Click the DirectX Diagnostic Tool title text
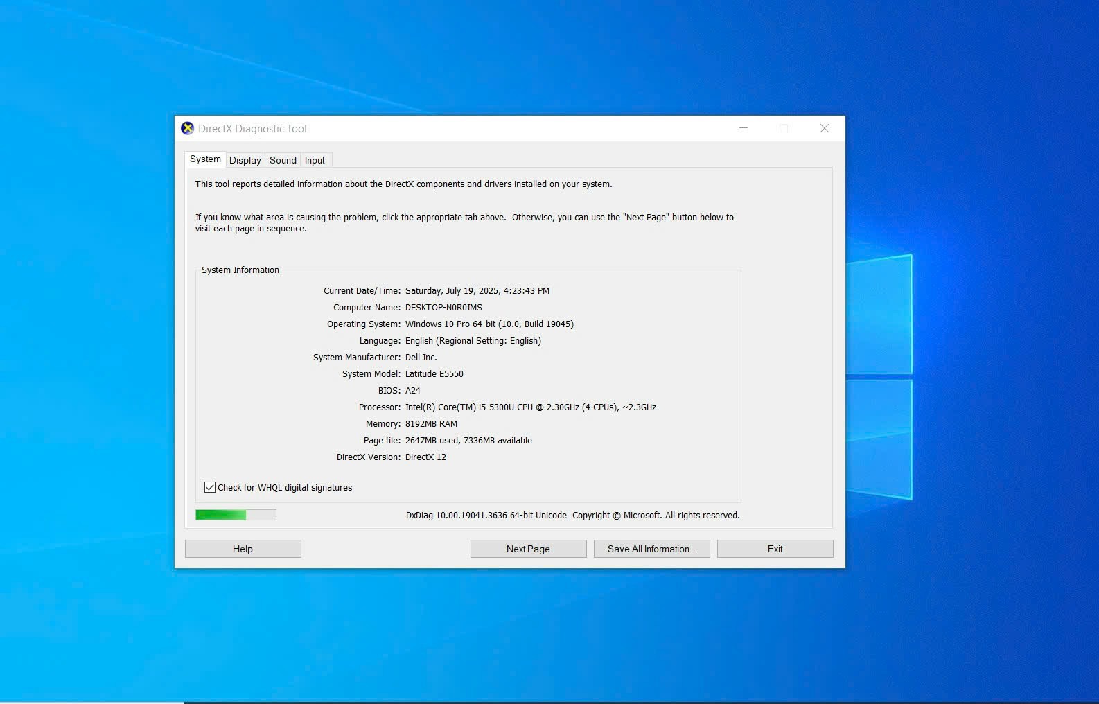This screenshot has height=704, width=1099. click(x=252, y=129)
